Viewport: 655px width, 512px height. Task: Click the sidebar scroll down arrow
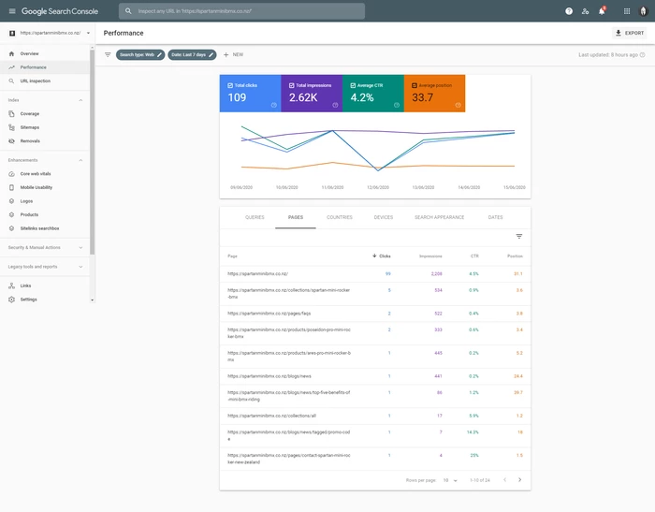(x=93, y=300)
